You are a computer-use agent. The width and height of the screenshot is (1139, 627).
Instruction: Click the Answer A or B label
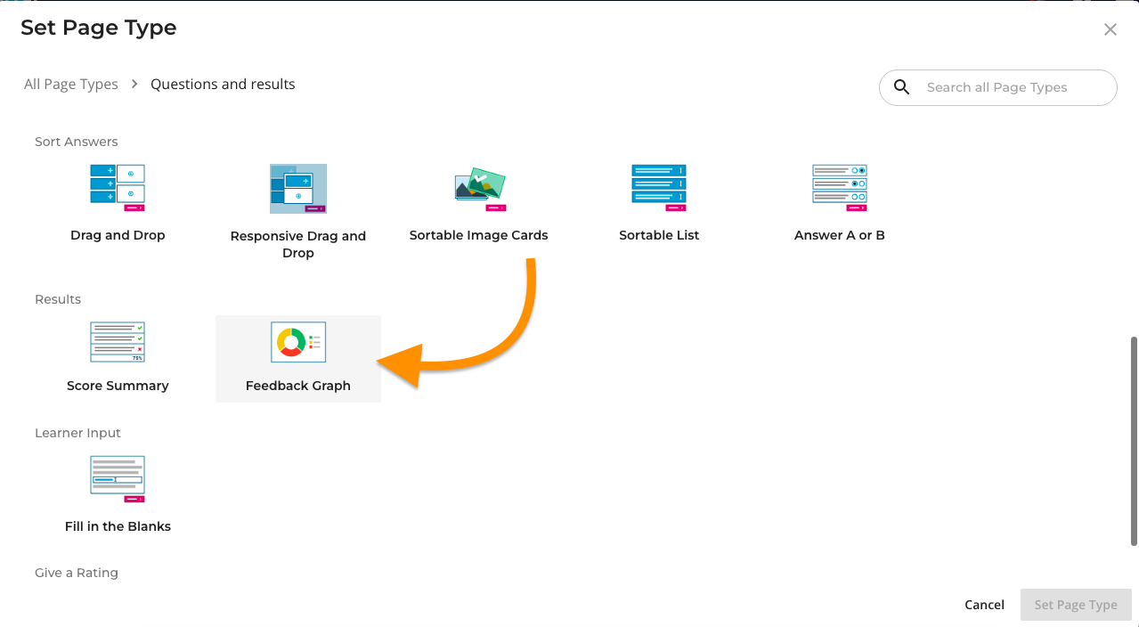tap(840, 235)
